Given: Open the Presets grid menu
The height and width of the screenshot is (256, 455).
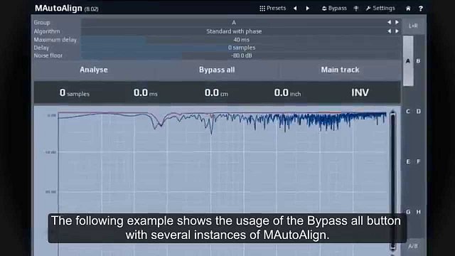Looking at the screenshot, I should point(272,8).
